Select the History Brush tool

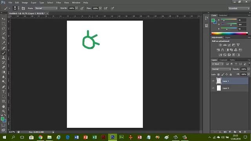tap(4, 63)
